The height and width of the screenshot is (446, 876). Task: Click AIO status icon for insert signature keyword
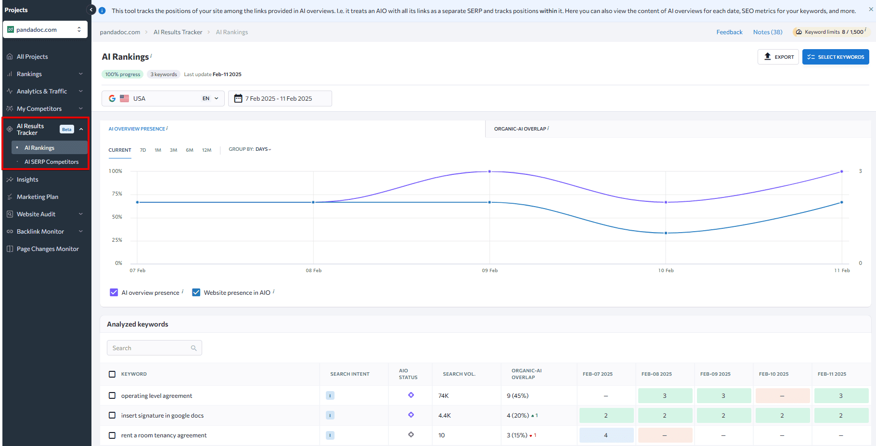(x=411, y=415)
